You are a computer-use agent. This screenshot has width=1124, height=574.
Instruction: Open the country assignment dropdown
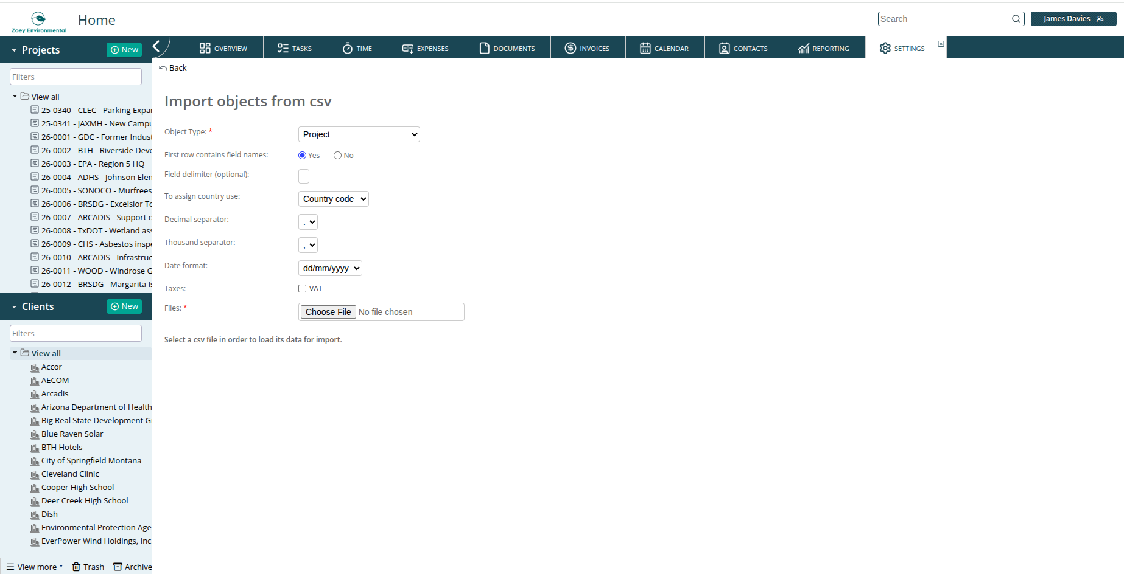(x=334, y=199)
